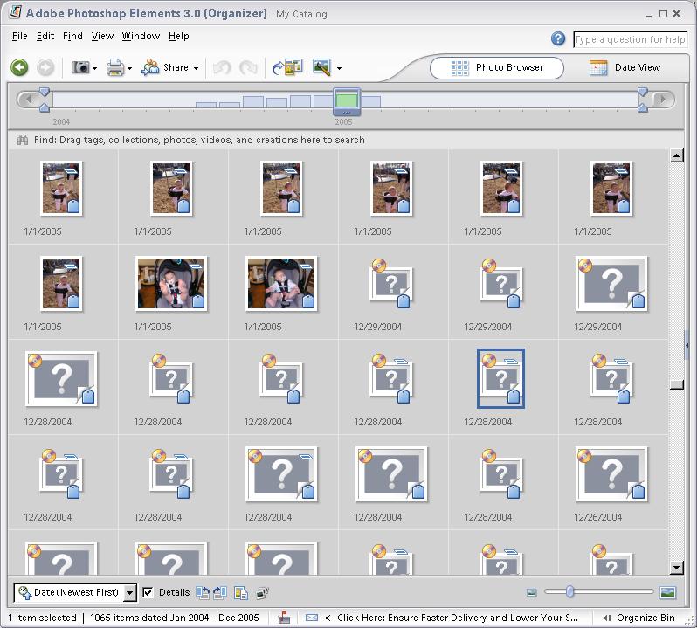Open the Get Photos camera menu
Screen dimensions: 697x628
(83, 67)
